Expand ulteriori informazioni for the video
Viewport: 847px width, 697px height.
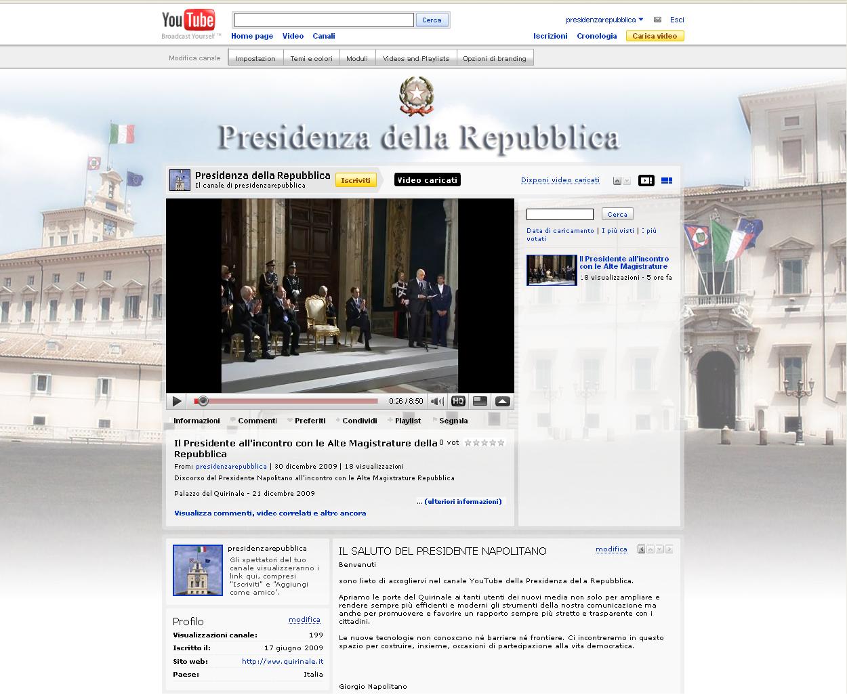point(459,502)
